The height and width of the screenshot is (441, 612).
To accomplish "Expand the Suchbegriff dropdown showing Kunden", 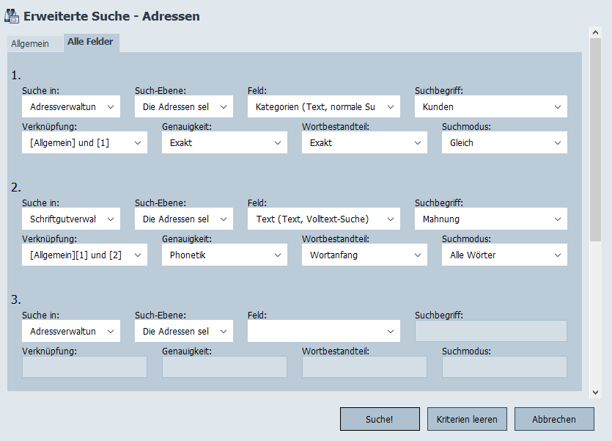I will click(491, 107).
